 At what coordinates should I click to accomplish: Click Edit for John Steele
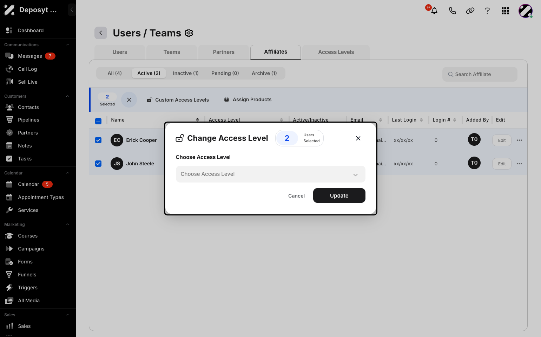click(502, 164)
